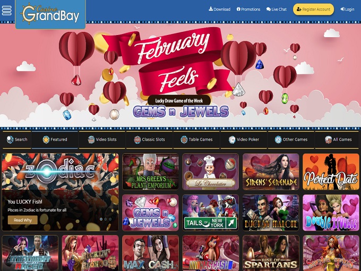Click the Login icon link
Screen dimensions: 361x271
(x=347, y=9)
